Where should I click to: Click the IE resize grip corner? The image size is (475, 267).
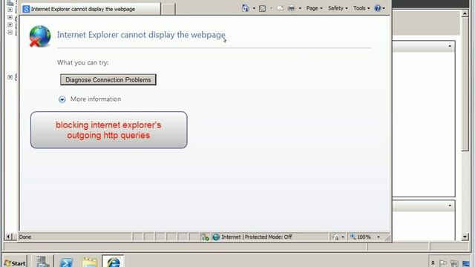click(387, 238)
